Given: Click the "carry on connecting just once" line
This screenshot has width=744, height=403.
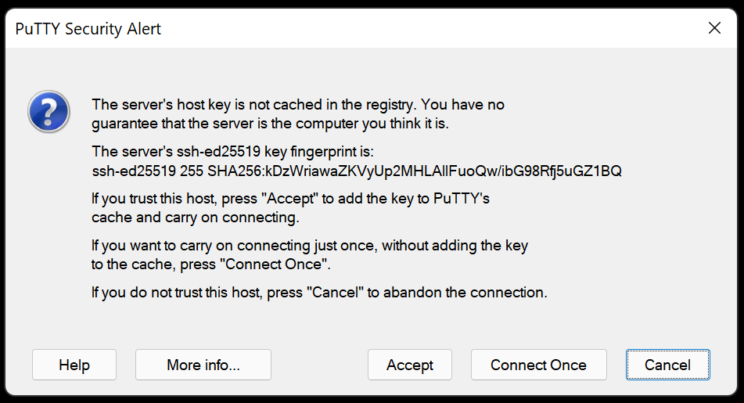Looking at the screenshot, I should pos(310,246).
